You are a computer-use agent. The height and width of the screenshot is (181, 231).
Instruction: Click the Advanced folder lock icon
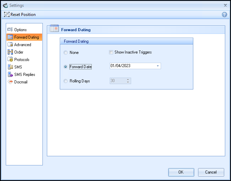(x=10, y=45)
